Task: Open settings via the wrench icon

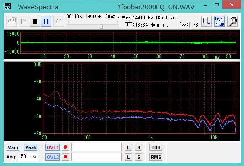Action: click(233, 21)
